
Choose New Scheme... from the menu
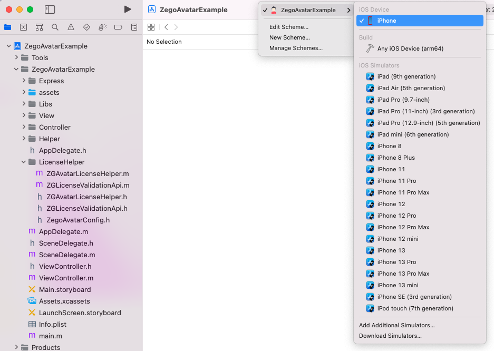(x=289, y=37)
